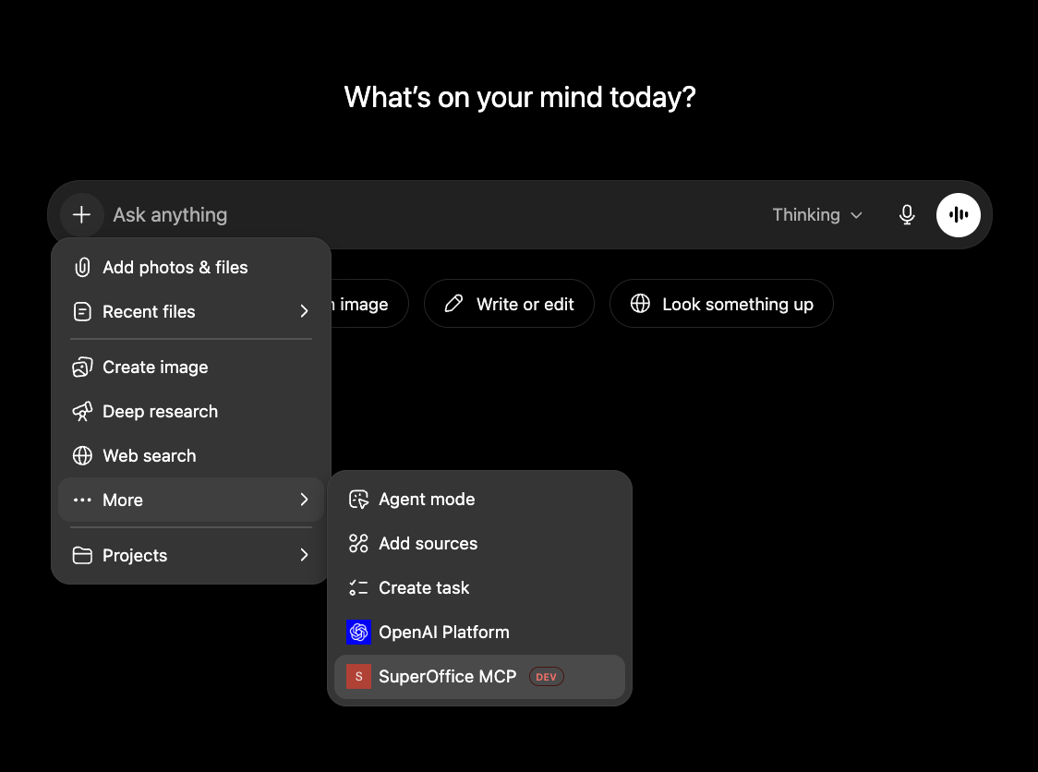Click the pencil icon on Write or edit

tap(453, 304)
